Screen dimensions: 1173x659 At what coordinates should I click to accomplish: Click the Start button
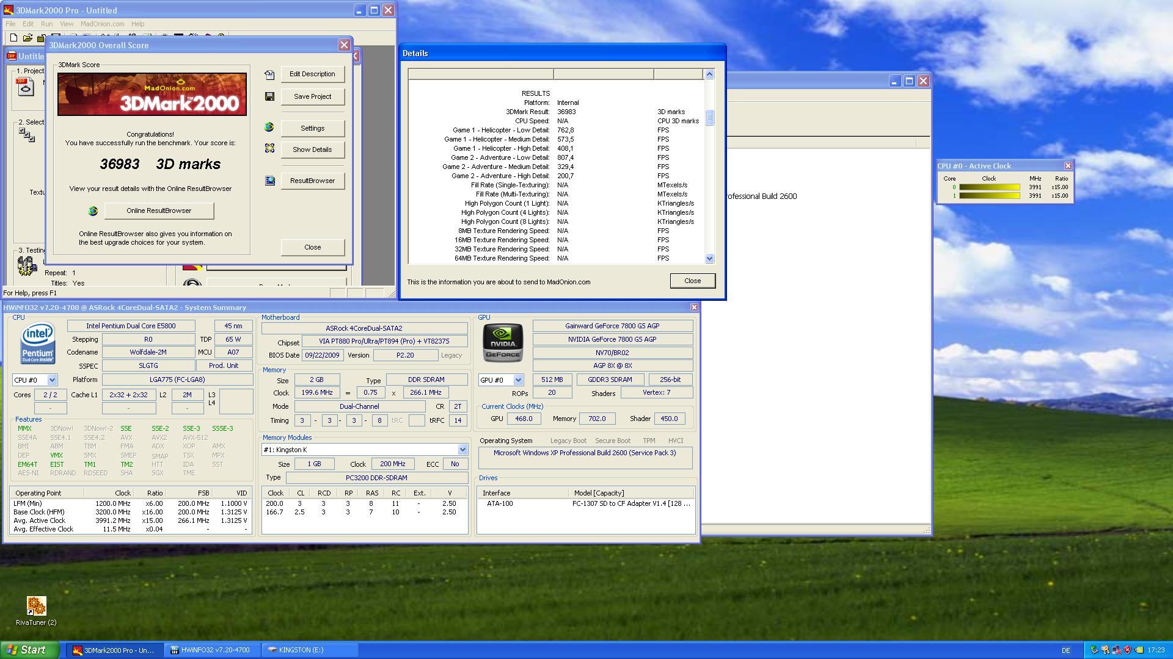click(x=30, y=650)
